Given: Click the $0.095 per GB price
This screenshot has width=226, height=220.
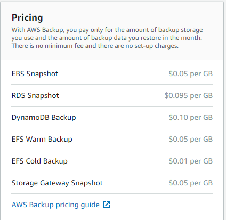Looking at the screenshot, I should click(x=189, y=95).
